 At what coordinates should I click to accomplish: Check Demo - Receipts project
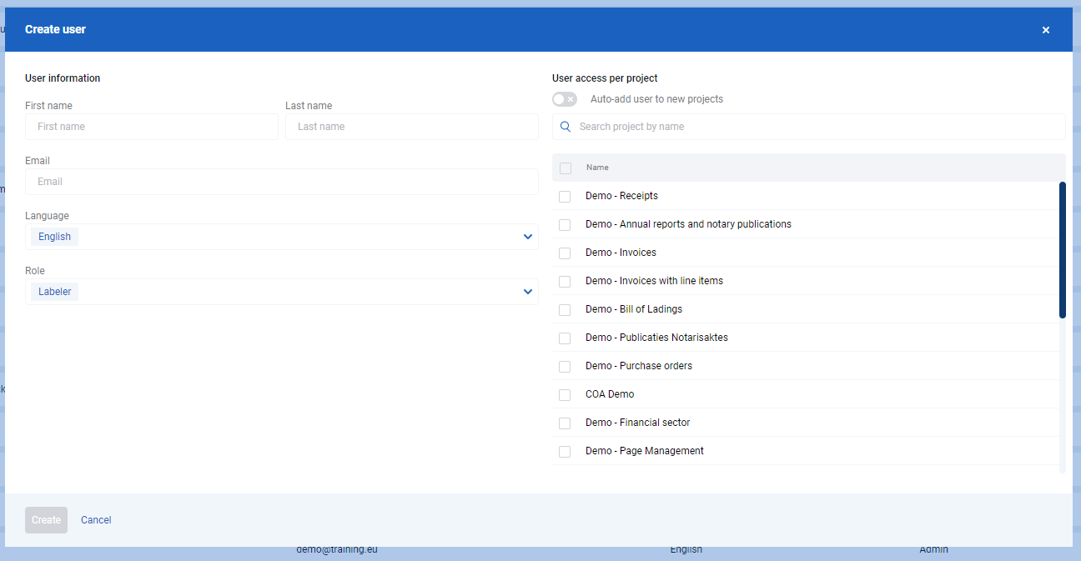(565, 197)
